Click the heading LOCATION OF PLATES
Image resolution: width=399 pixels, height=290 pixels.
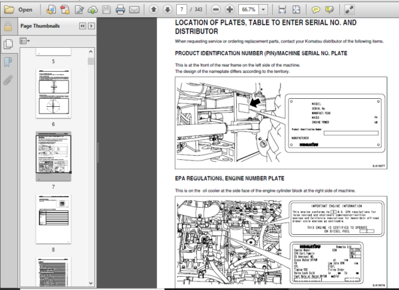click(x=265, y=27)
